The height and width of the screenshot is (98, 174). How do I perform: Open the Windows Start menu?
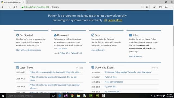click(x=3, y=96)
